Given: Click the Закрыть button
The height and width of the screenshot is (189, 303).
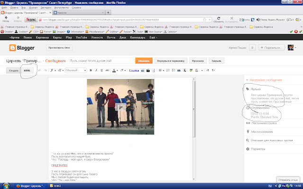Looking at the screenshot, I should point(216,61).
